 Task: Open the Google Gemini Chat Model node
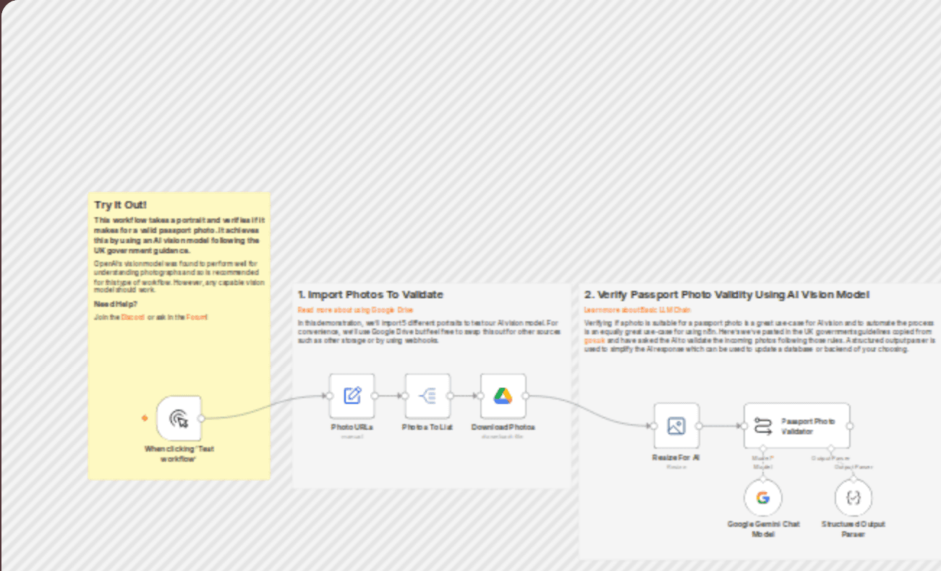pyautogui.click(x=763, y=498)
